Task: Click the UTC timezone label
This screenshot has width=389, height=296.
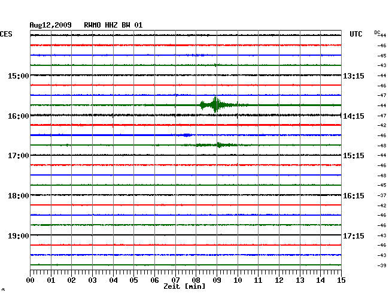Action: click(x=355, y=34)
